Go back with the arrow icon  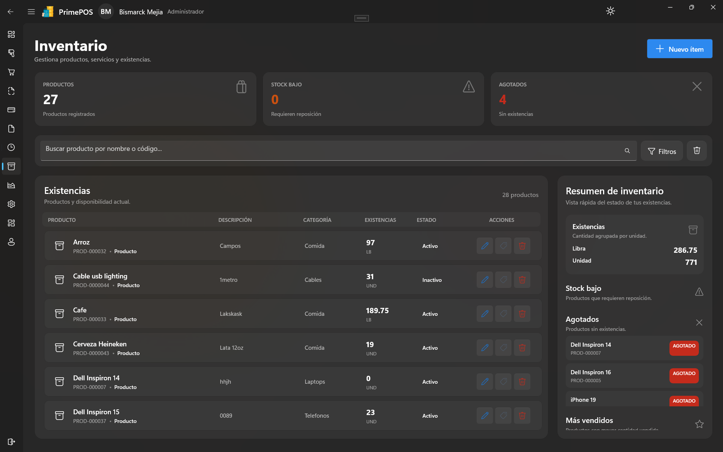pos(11,12)
